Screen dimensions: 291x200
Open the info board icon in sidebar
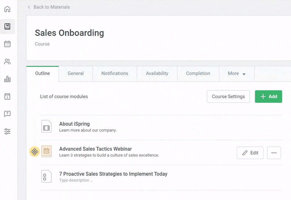click(x=7, y=97)
